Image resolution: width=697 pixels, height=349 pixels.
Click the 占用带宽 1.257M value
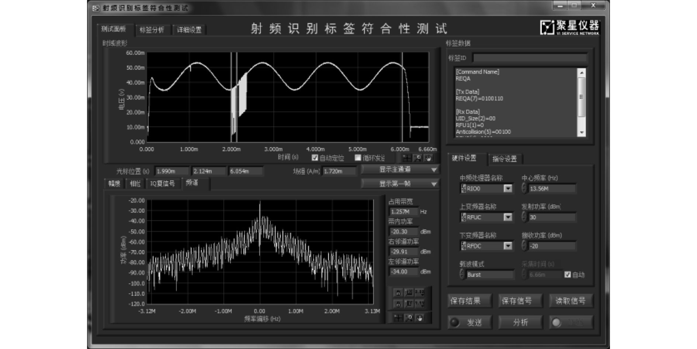point(404,212)
